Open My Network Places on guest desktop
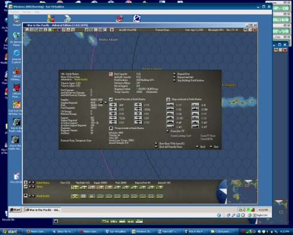Screen dimensions: 293x235 17,39
